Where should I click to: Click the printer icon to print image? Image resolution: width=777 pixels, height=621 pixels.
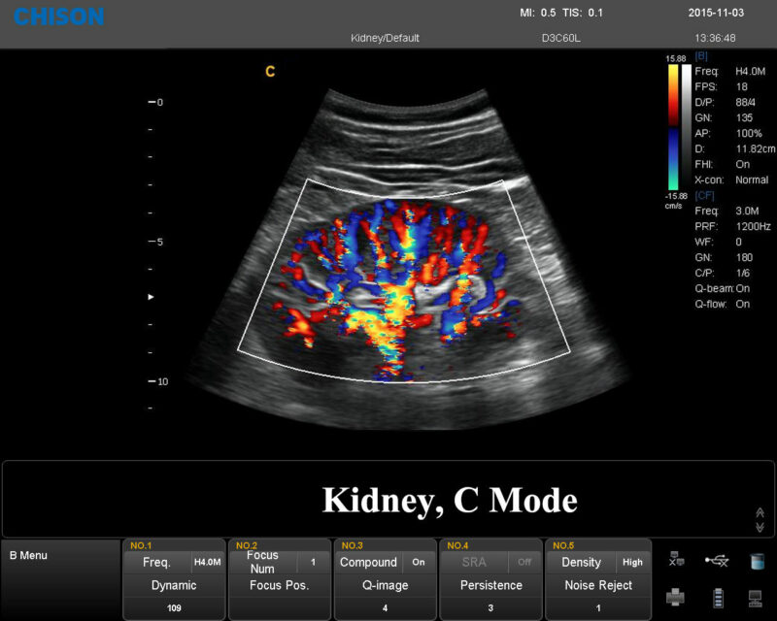[675, 598]
